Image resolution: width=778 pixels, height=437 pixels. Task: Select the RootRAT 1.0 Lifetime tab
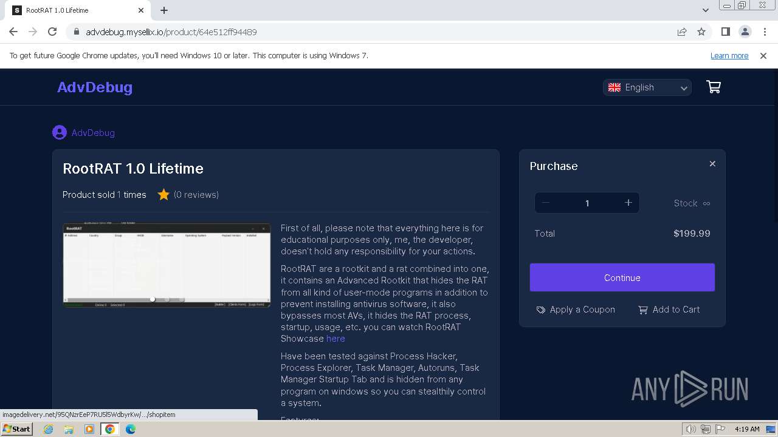pyautogui.click(x=79, y=10)
